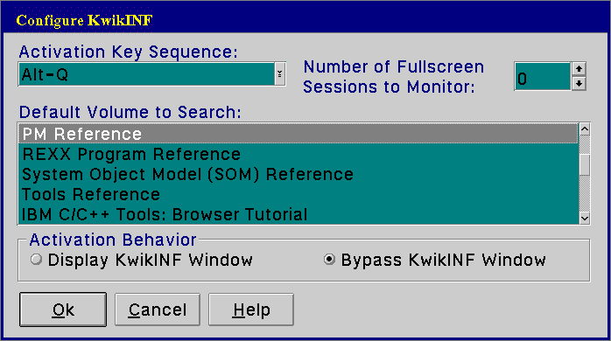Select IBM C/C++ Tools: Browser Tutorial
The width and height of the screenshot is (611, 341).
pyautogui.click(x=298, y=214)
